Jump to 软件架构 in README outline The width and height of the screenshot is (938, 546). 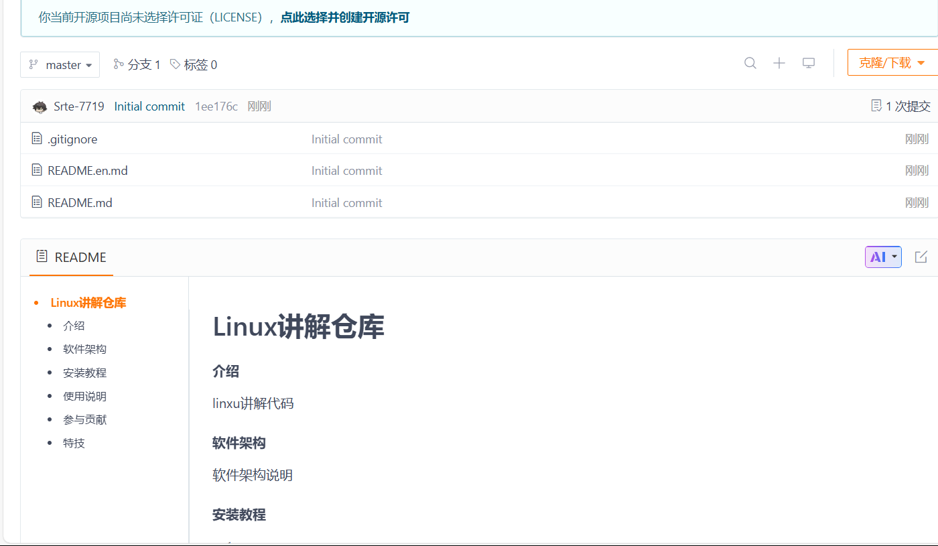[x=84, y=350]
